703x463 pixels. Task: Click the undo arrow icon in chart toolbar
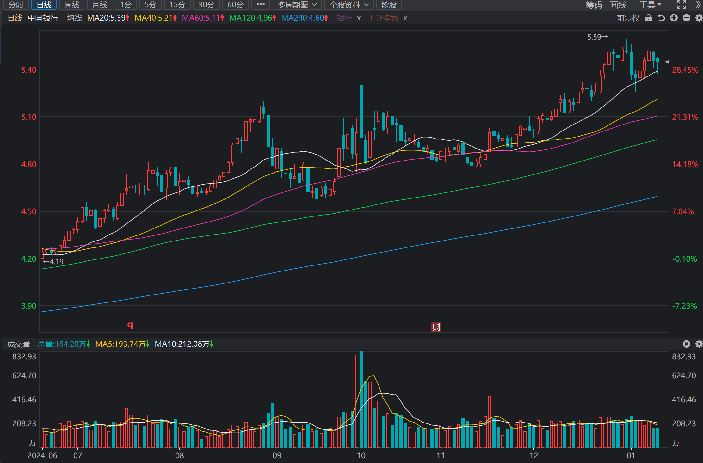(x=661, y=18)
